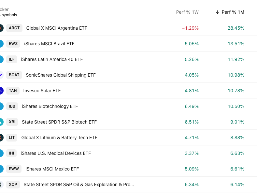
Task: Select the SonicShares Global Shipping ETF name
Action: click(61, 75)
